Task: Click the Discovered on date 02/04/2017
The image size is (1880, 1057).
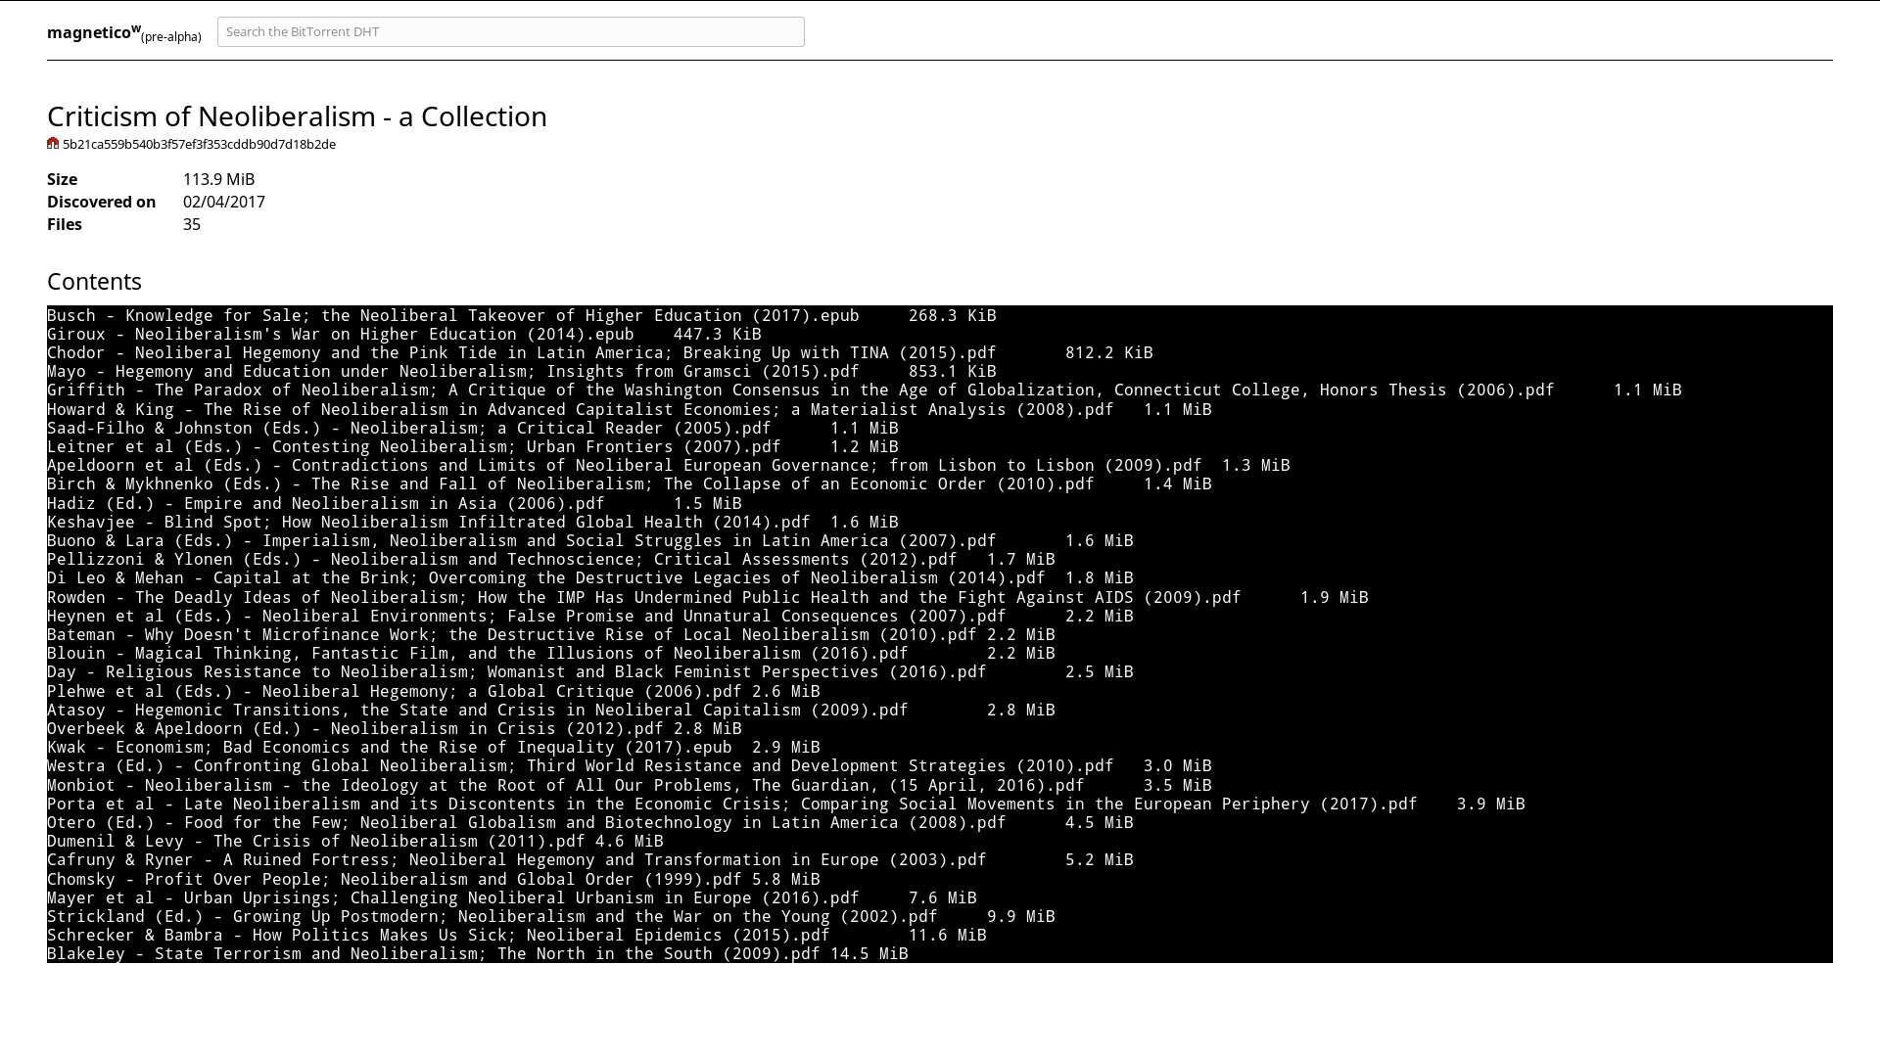Action: pos(224,202)
